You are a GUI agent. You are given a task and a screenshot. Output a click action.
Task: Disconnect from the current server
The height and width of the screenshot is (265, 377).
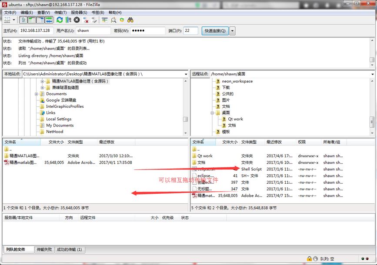click(85, 20)
